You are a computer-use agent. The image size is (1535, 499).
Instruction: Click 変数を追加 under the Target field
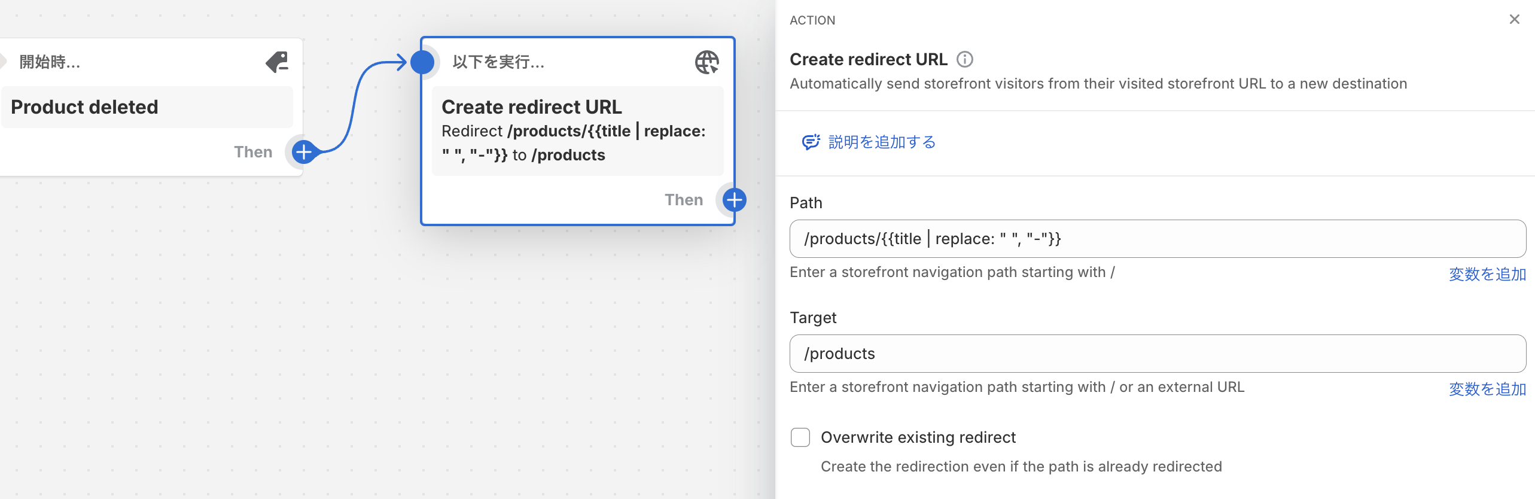click(1487, 389)
